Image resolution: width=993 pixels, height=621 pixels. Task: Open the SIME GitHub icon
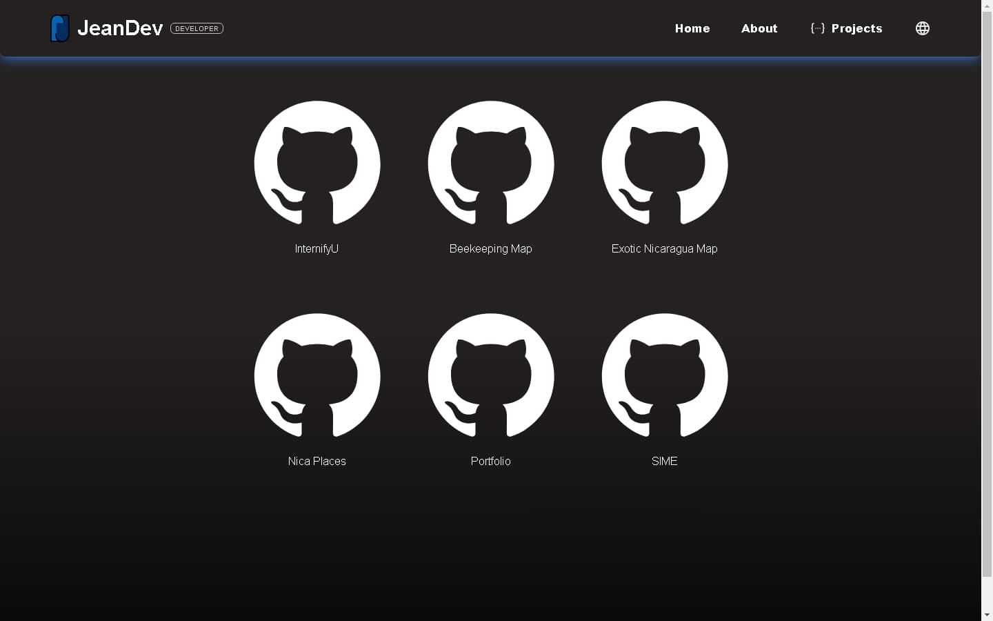pyautogui.click(x=664, y=376)
